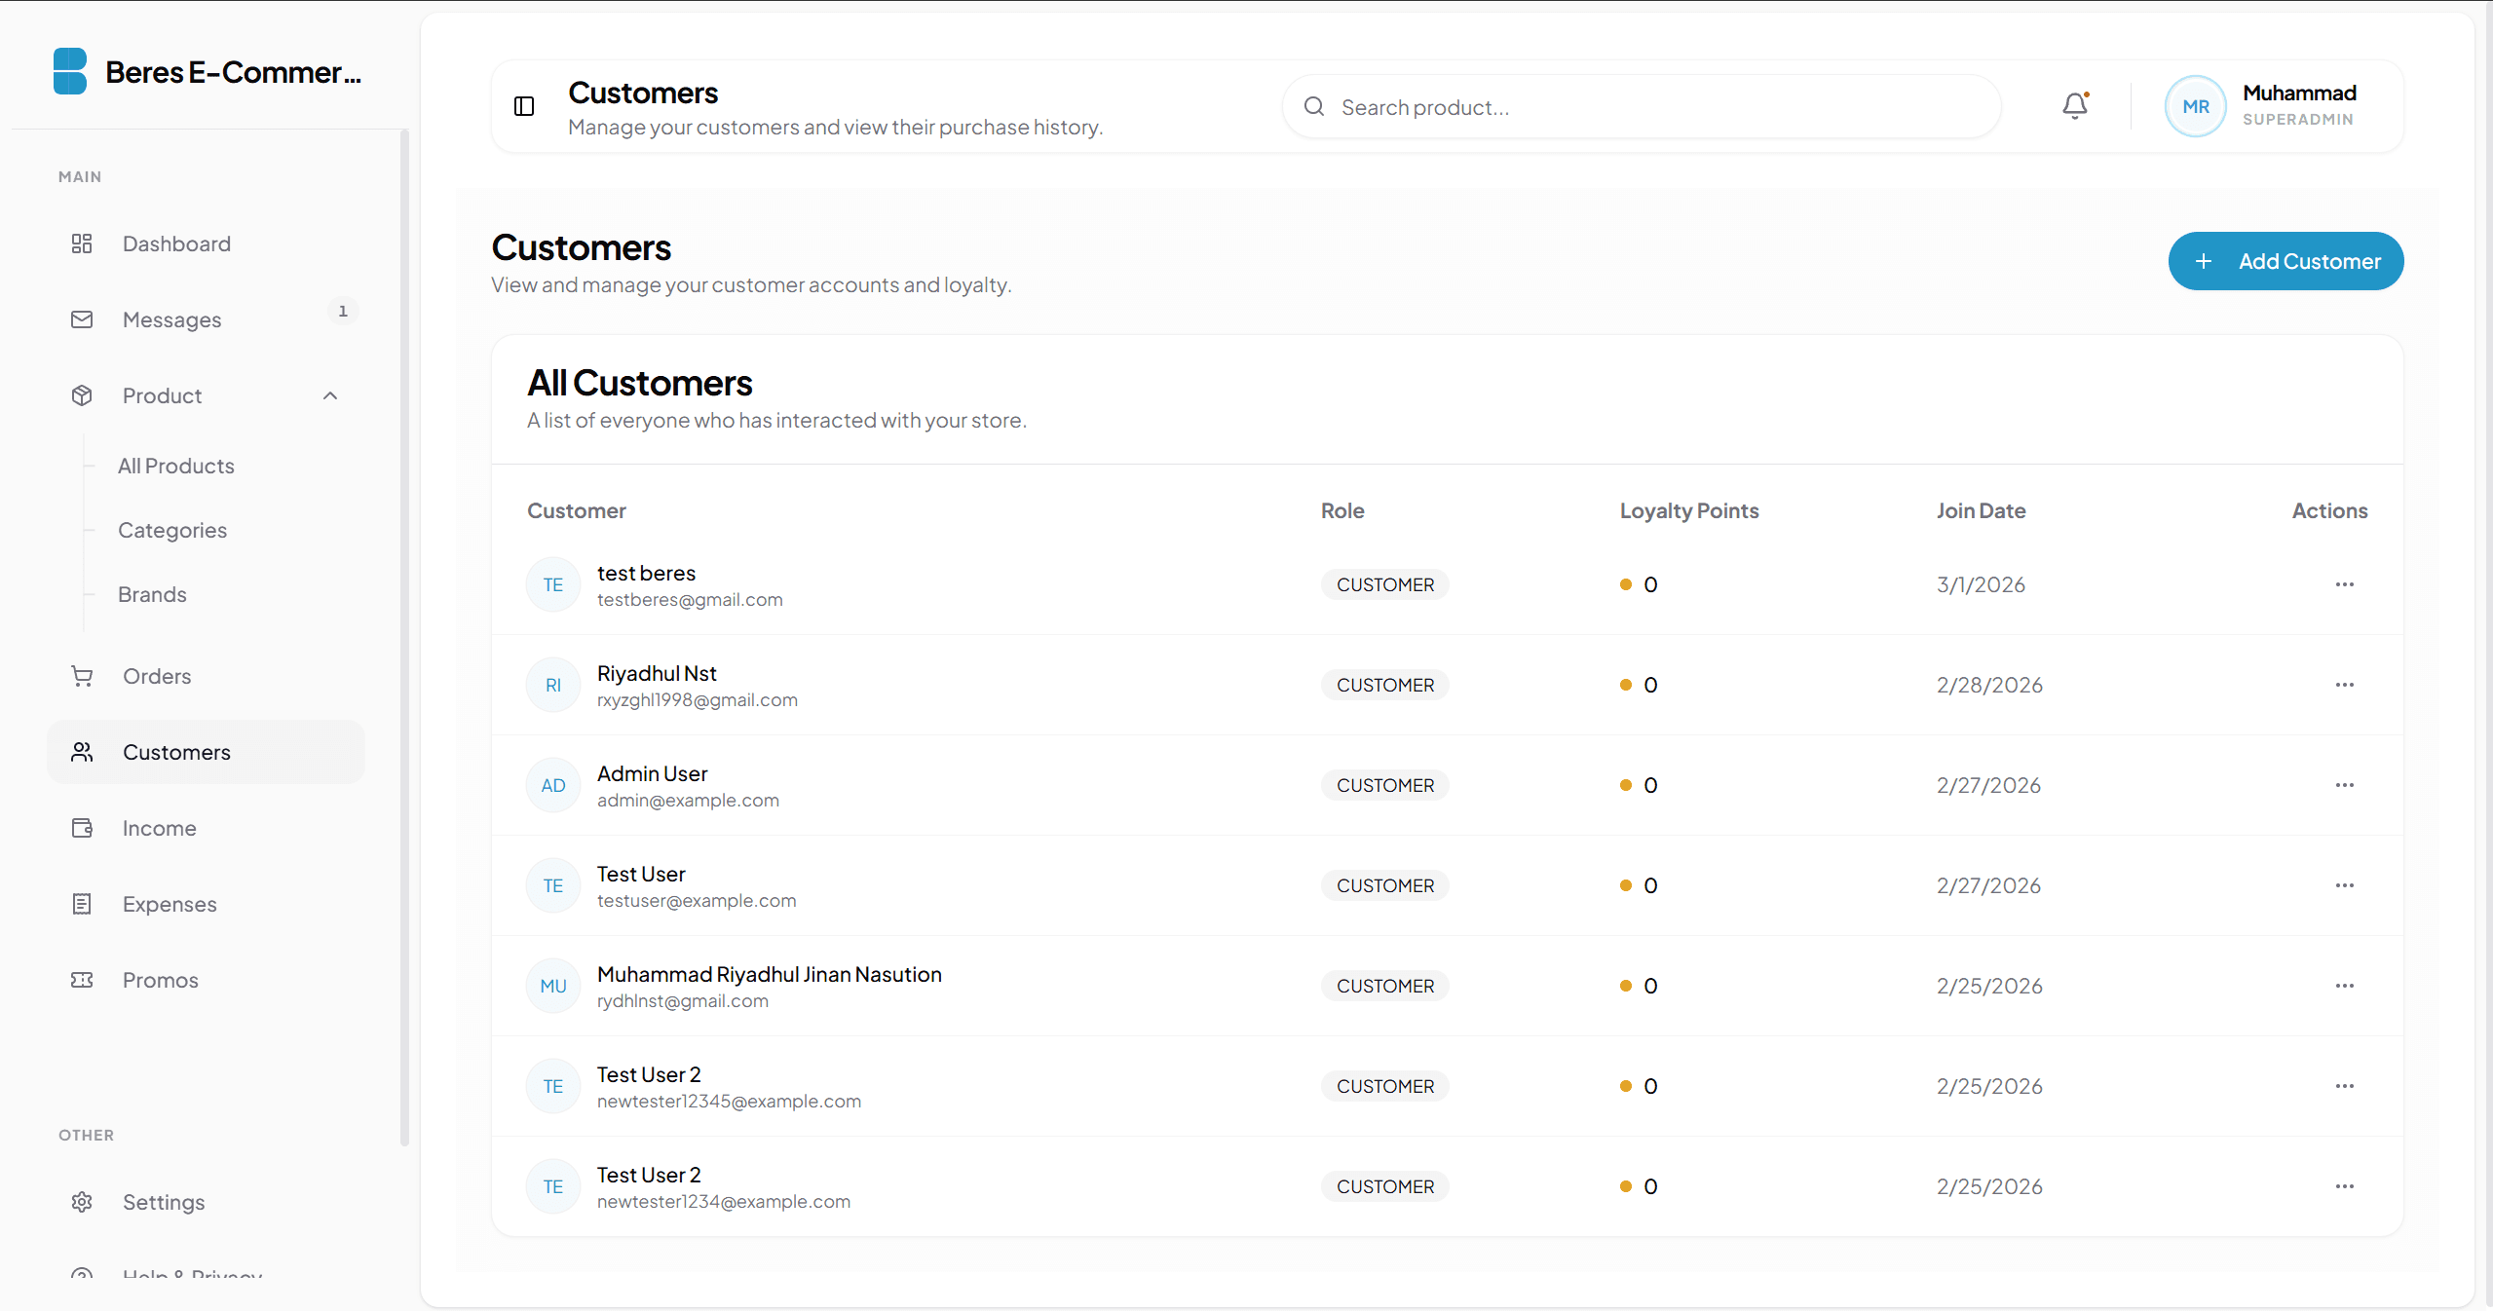Image resolution: width=2493 pixels, height=1311 pixels.
Task: Click the Loyalty Points column header
Action: (x=1689, y=510)
